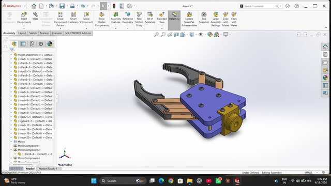Open Smart Fasteners
This screenshot has width=331, height=186.
tap(73, 18)
